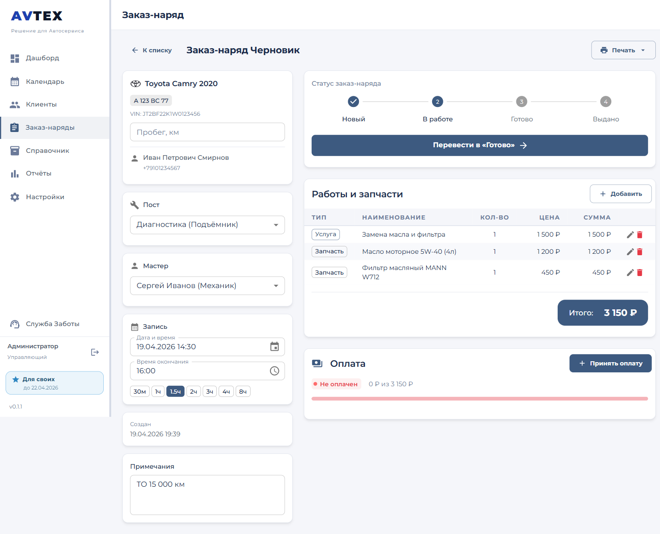Click clock icon in end time field
Image resolution: width=660 pixels, height=534 pixels.
274,371
